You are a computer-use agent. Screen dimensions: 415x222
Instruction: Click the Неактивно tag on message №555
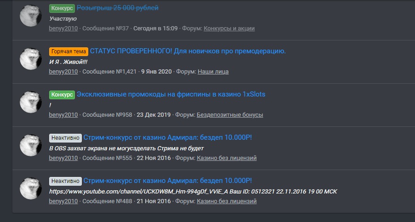pyautogui.click(x=65, y=137)
